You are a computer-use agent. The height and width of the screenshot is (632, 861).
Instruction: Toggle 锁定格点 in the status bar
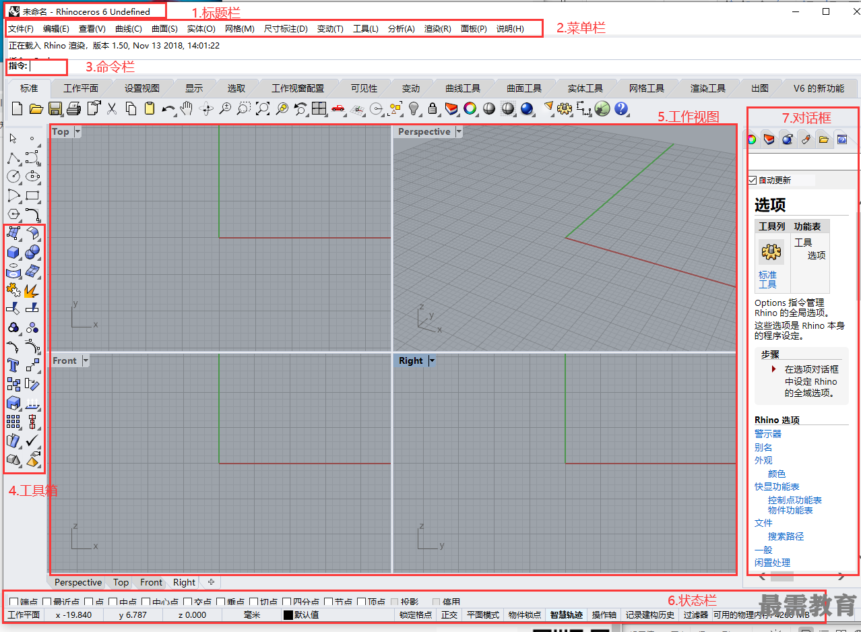(416, 614)
